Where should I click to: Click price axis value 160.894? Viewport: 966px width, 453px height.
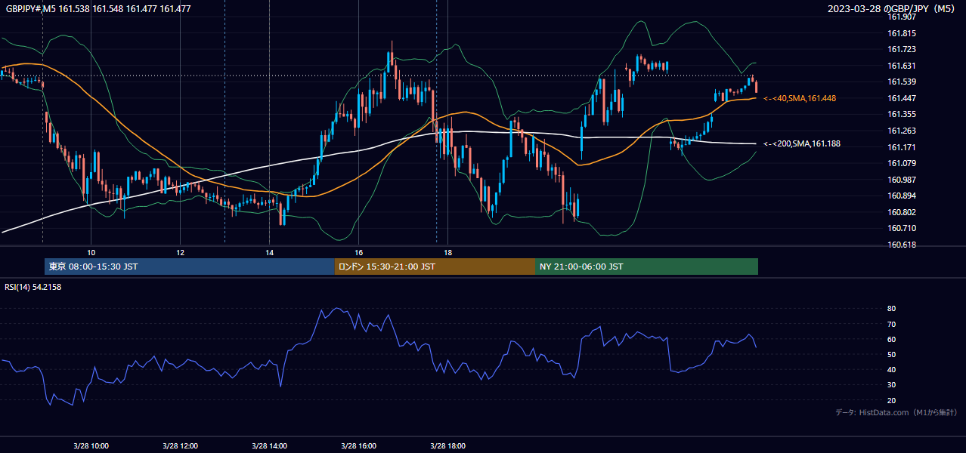[902, 196]
